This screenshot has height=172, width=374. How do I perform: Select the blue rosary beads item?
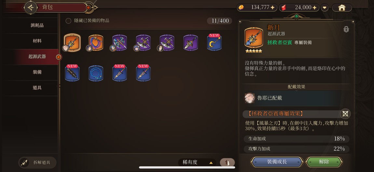click(96, 74)
